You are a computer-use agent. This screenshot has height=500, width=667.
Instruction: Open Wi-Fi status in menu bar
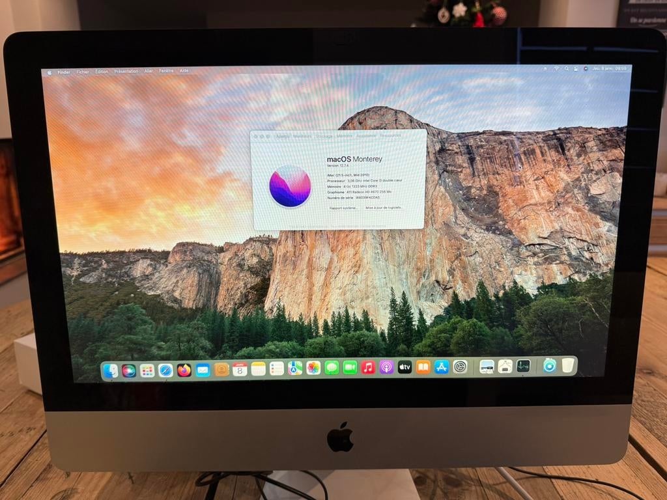point(556,68)
